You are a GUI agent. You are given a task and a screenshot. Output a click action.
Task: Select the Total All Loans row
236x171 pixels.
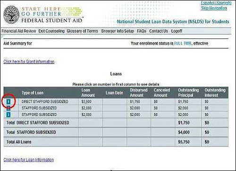[116, 142]
